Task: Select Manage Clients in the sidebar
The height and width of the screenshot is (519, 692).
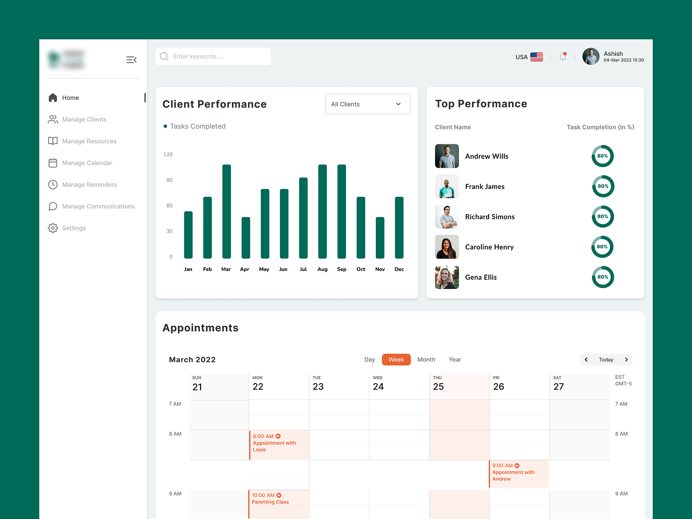Action: pyautogui.click(x=84, y=119)
